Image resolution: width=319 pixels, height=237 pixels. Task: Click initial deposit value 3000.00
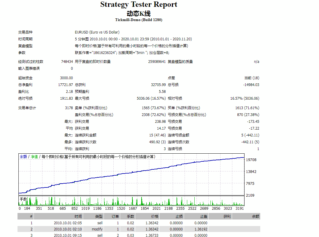pos(66,78)
